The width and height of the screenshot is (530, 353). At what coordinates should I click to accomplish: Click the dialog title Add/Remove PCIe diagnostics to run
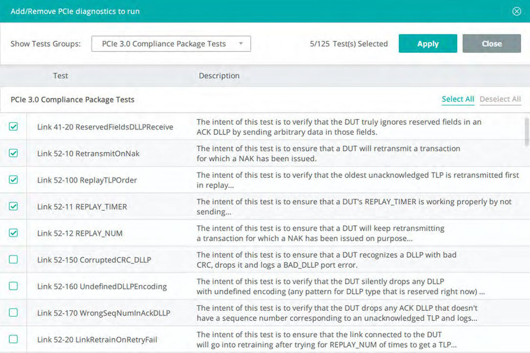click(75, 11)
